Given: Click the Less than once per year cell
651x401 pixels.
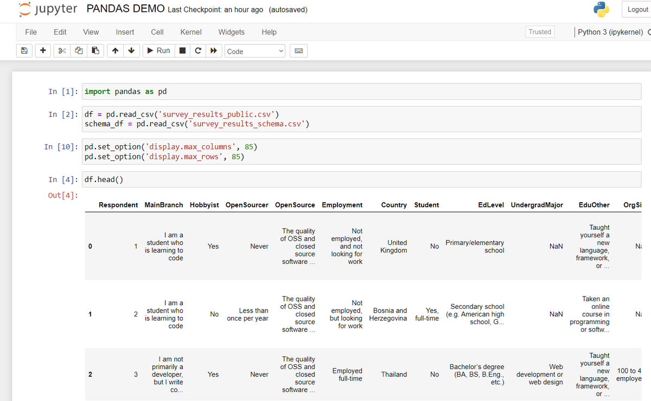Looking at the screenshot, I should click(x=247, y=314).
